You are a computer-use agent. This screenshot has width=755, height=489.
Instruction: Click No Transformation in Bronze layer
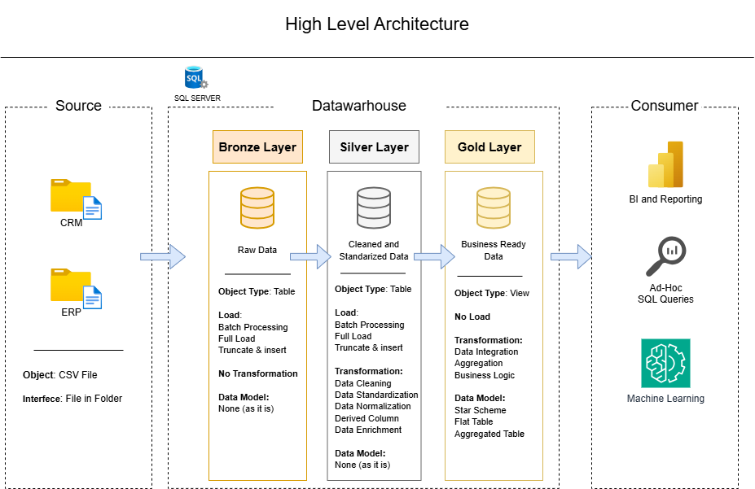(x=257, y=373)
